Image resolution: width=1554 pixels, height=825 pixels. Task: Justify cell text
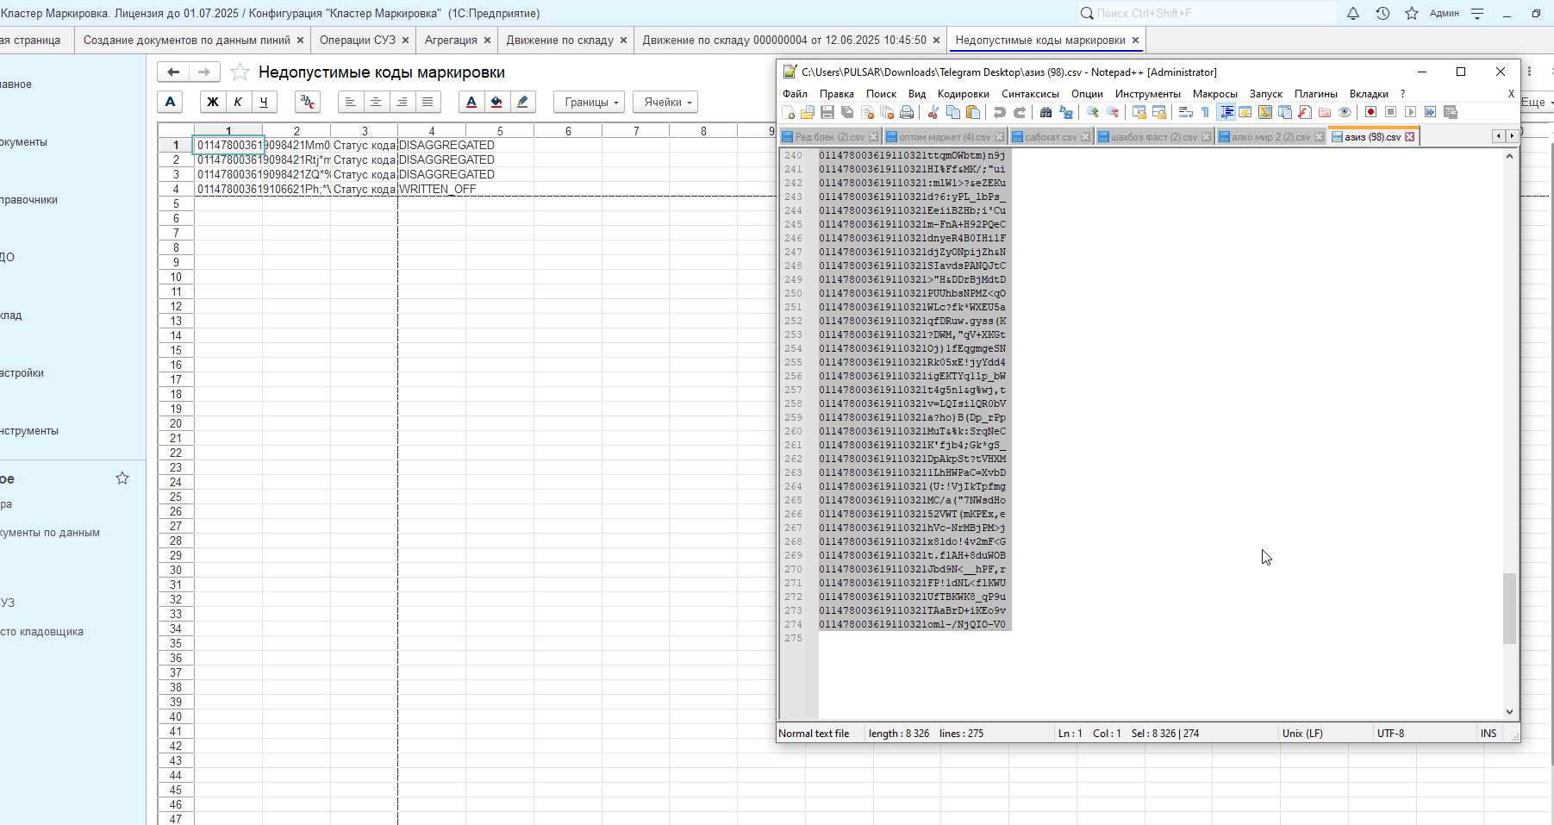coord(428,102)
